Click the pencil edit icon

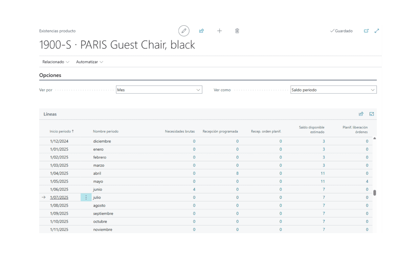[x=184, y=31]
